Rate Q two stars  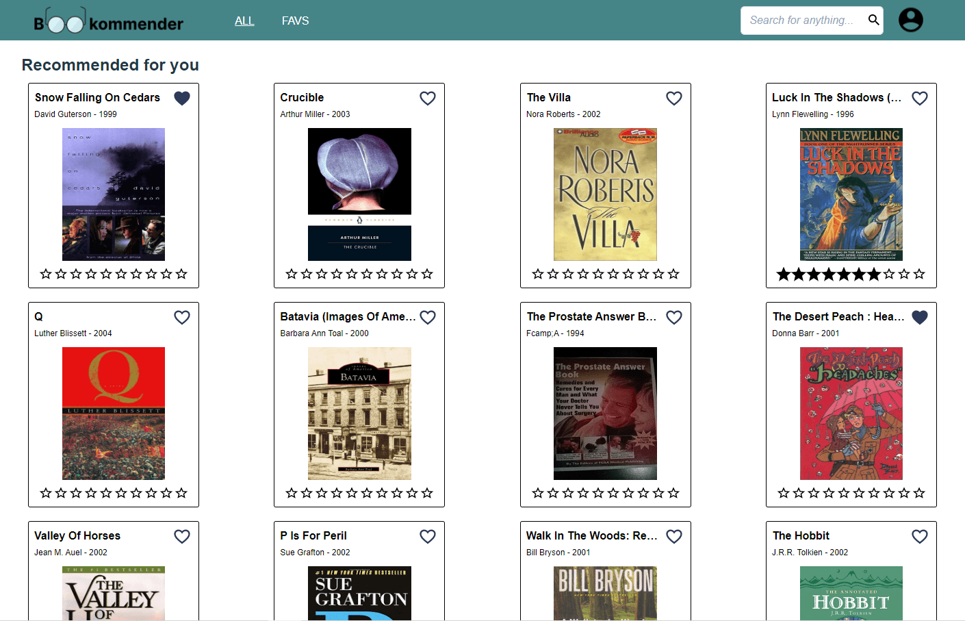click(61, 493)
